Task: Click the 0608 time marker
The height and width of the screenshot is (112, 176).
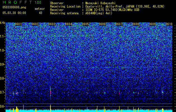Action: (136, 24)
